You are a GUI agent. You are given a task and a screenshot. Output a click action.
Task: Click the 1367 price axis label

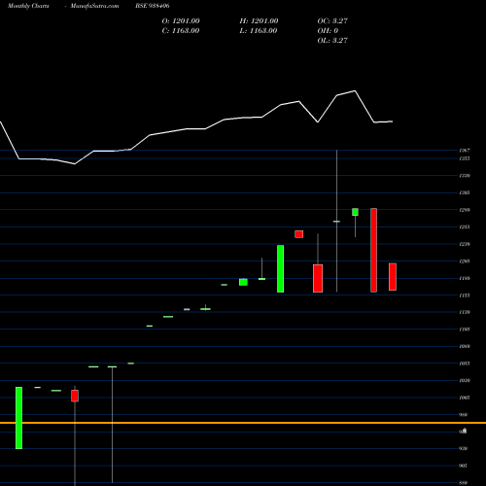coord(465,151)
